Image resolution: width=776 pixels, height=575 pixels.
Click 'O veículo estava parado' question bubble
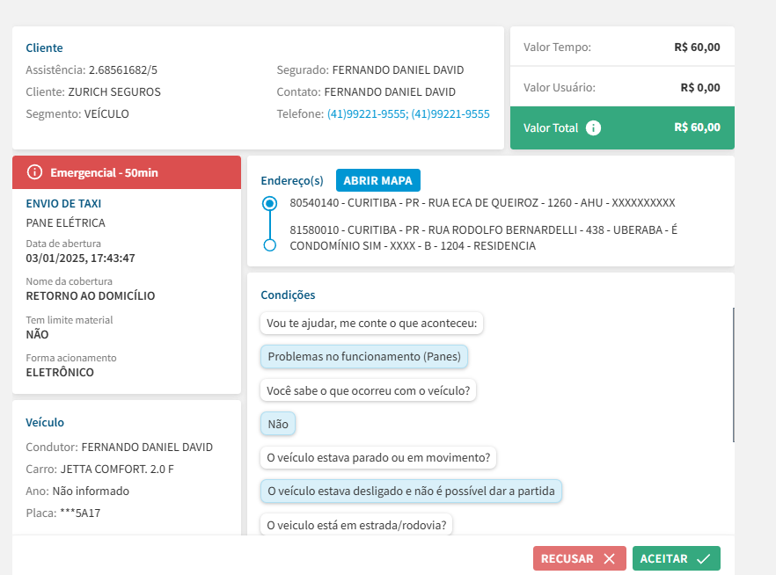[x=378, y=457]
